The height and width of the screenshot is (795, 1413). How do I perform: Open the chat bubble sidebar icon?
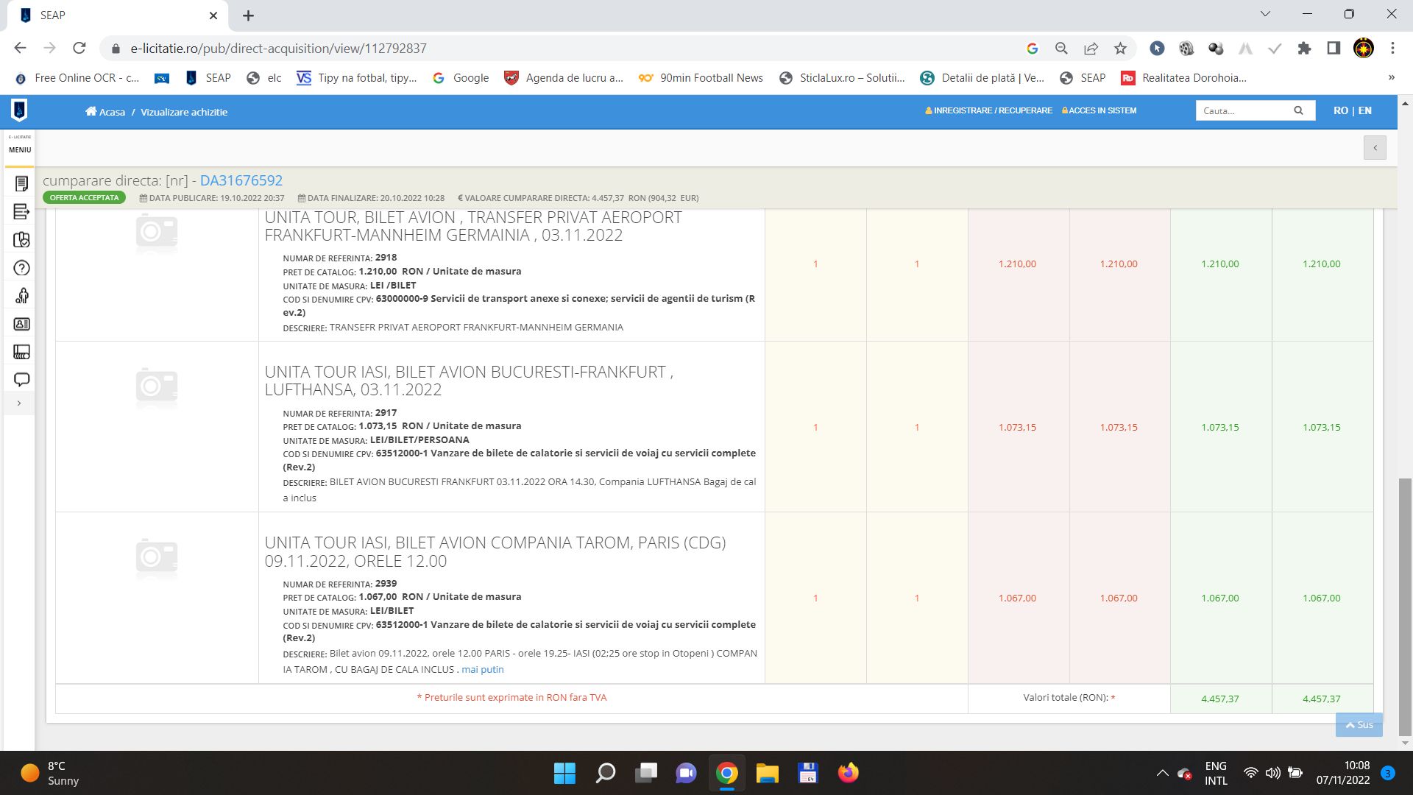click(21, 380)
